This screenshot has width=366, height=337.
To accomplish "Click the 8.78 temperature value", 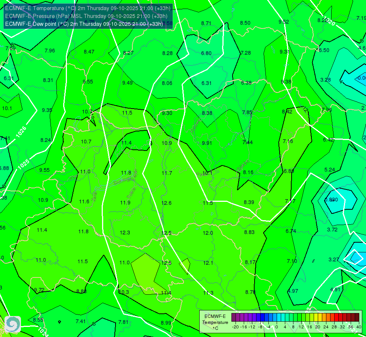I will tap(250, 292).
